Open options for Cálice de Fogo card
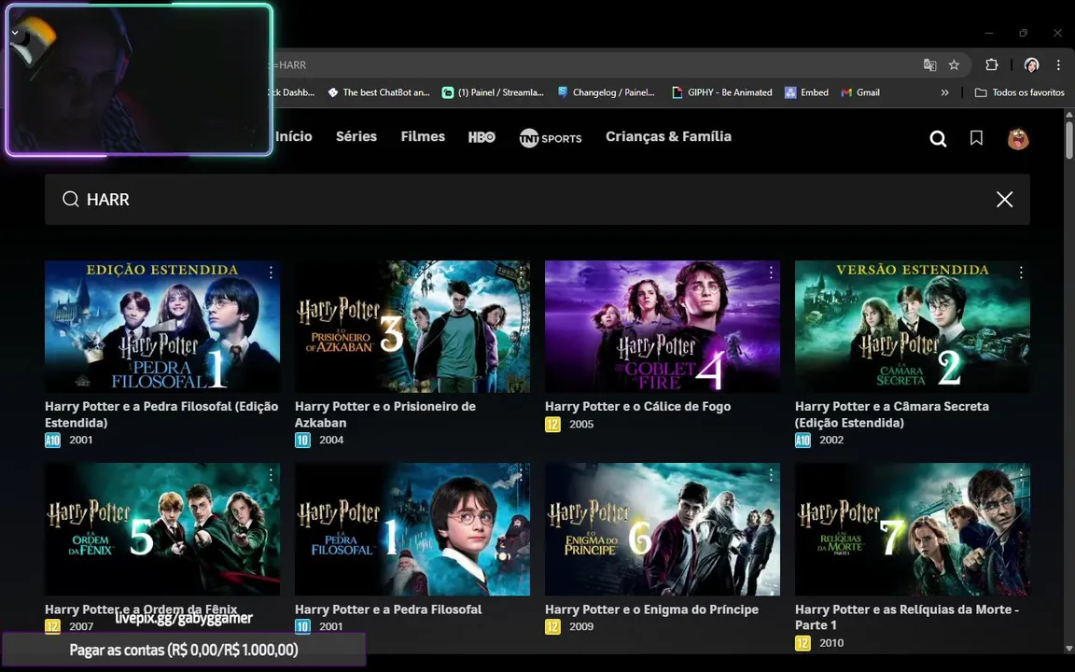The height and width of the screenshot is (672, 1075). (771, 273)
